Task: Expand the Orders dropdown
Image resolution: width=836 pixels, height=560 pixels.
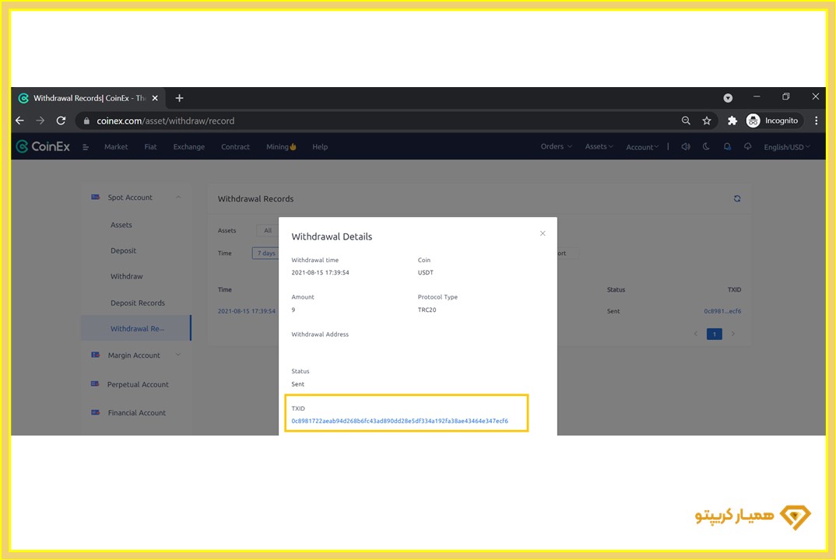Action: [x=556, y=146]
